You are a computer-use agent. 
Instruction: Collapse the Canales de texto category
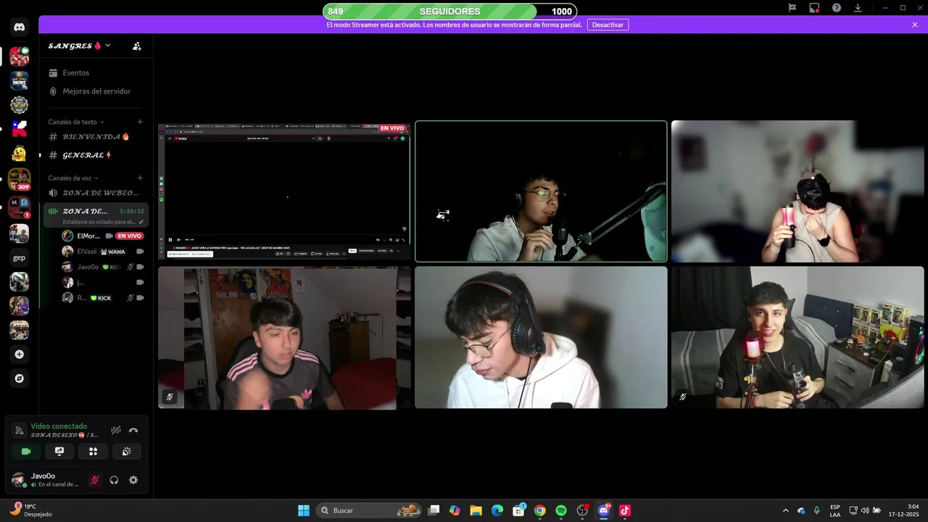(x=76, y=122)
